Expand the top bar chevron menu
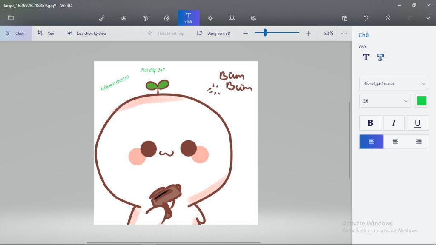The height and width of the screenshot is (245, 436). (428, 18)
